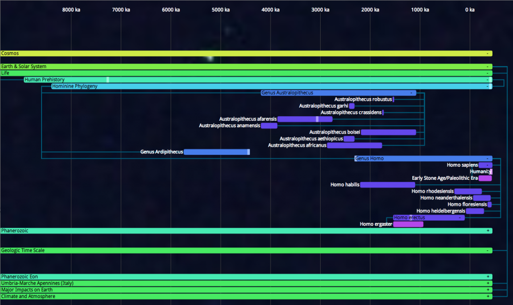Viewport: 513px width, 305px height.
Task: Click the 1000 ka axis label
Action: coord(420,10)
